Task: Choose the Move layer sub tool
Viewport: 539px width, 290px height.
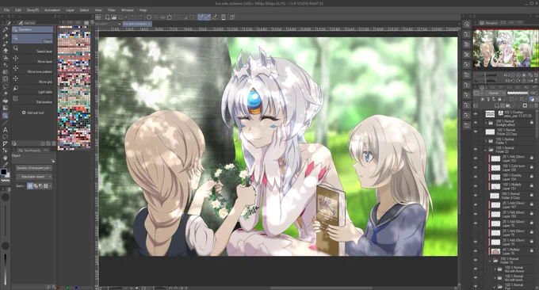Action: (32, 59)
